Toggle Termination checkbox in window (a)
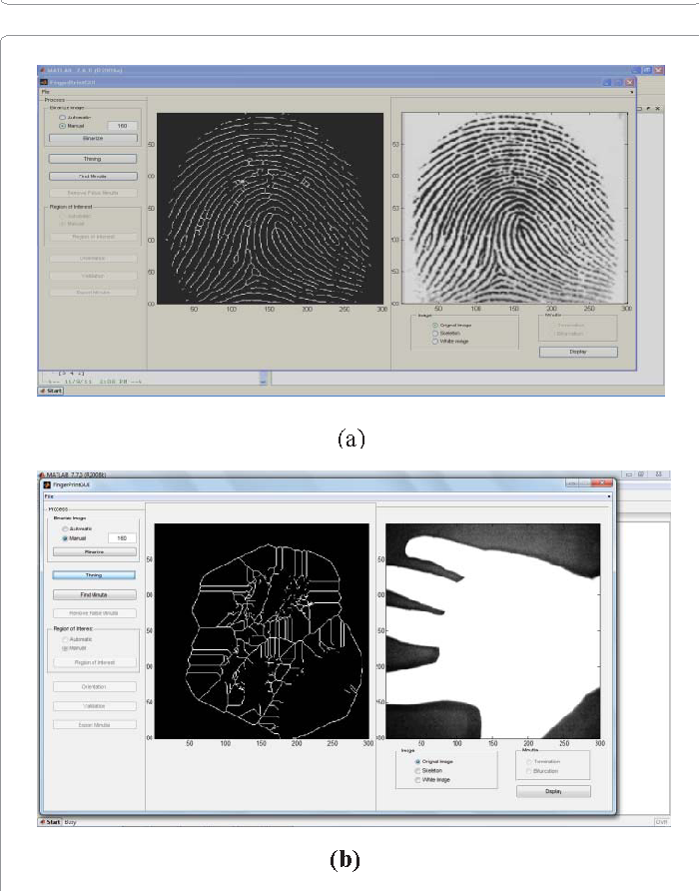The image size is (699, 891). coord(553,325)
